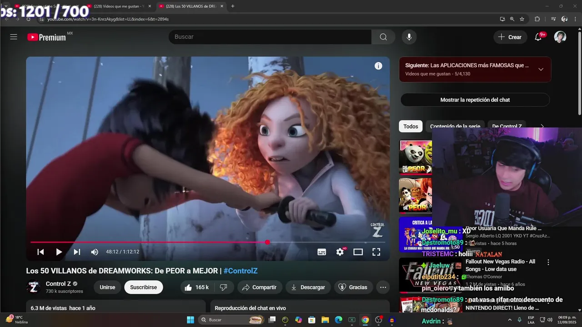Share the video via Compartir
This screenshot has width=582, height=327.
tap(260, 287)
